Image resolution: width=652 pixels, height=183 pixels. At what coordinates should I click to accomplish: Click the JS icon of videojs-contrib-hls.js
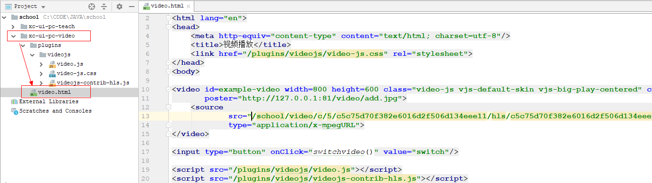(x=52, y=83)
